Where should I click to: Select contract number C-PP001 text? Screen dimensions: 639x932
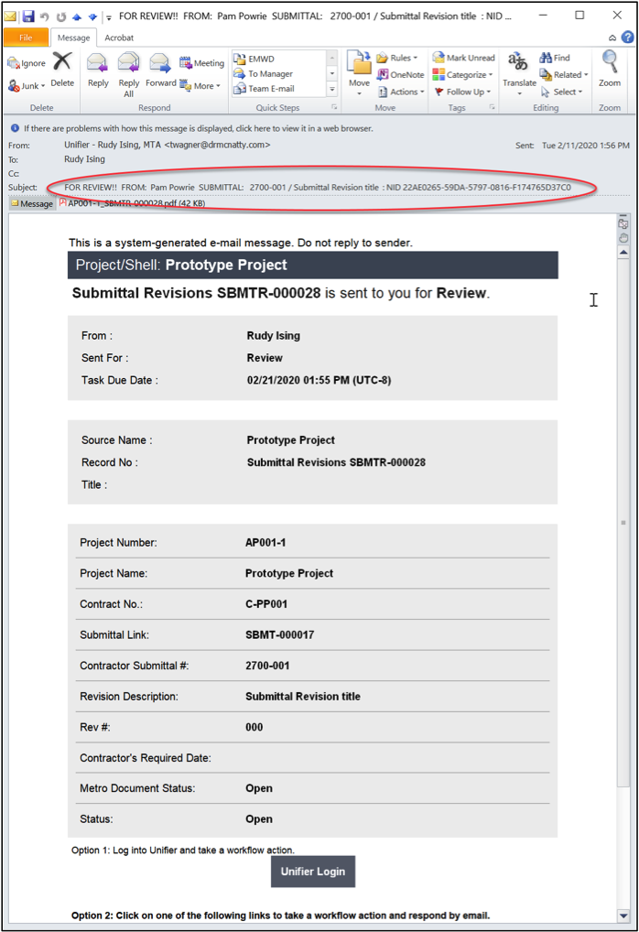[266, 604]
